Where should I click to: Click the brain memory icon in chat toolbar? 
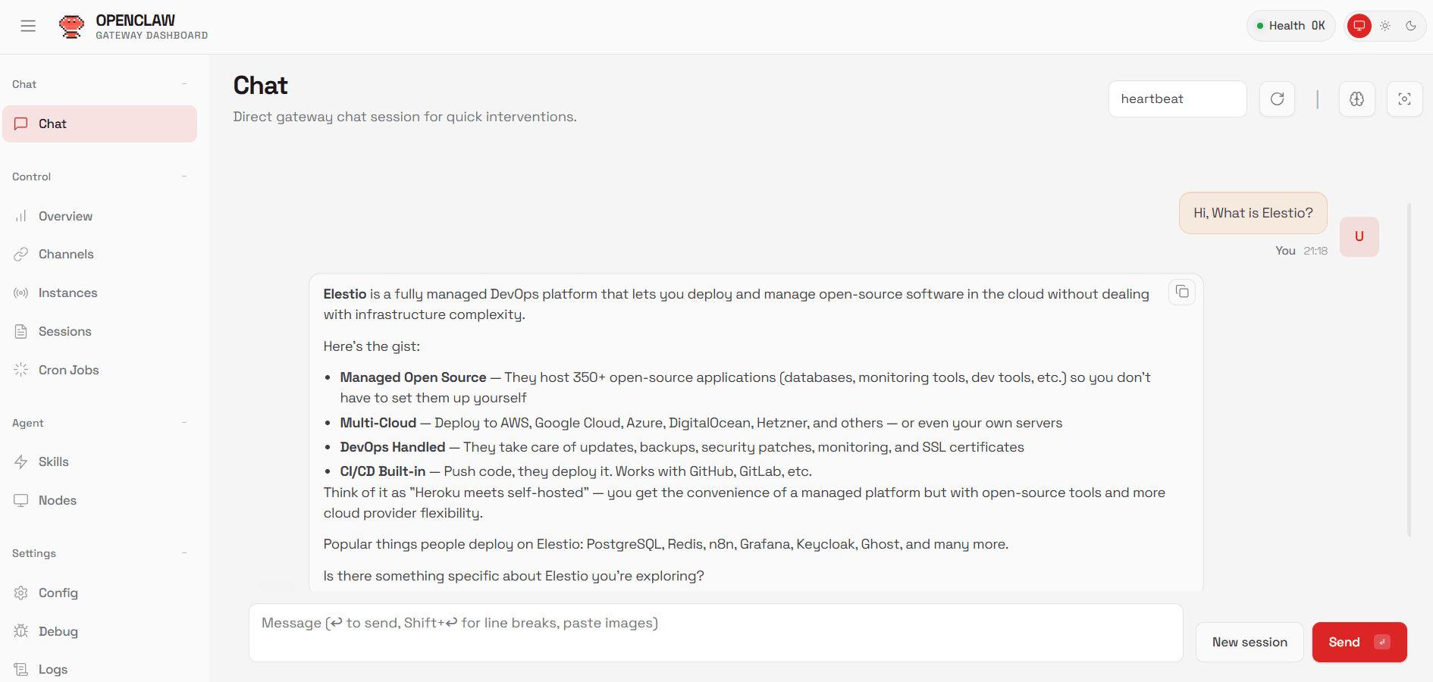point(1356,99)
